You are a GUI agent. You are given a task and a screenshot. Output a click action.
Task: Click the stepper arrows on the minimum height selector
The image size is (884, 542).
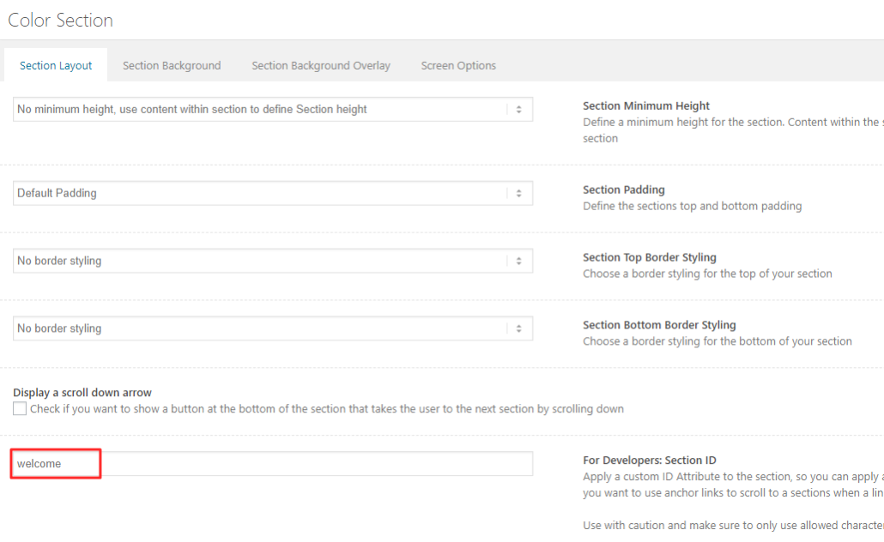pos(518,109)
